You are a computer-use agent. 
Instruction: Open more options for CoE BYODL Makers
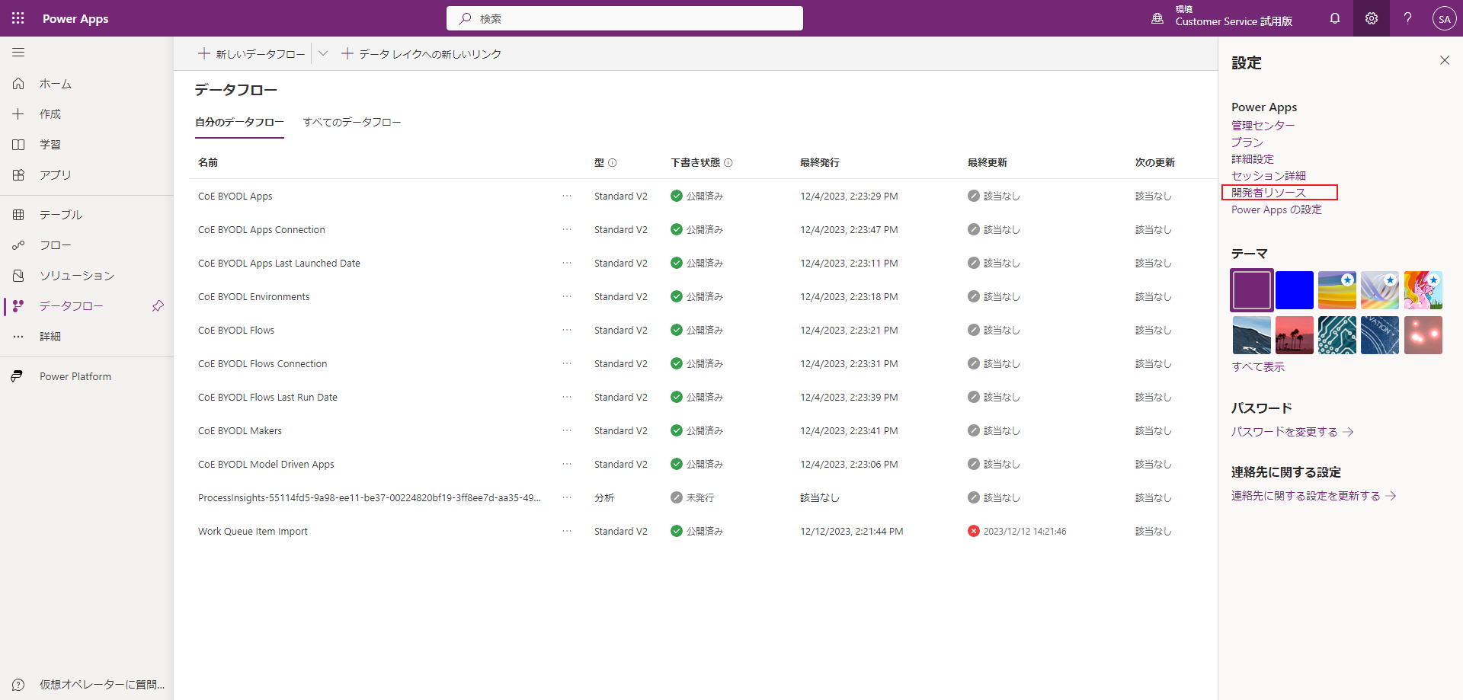pyautogui.click(x=567, y=430)
